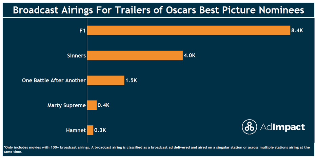Click the 0.3K data value
Viewport: 317px width, 159px height.
coord(100,130)
